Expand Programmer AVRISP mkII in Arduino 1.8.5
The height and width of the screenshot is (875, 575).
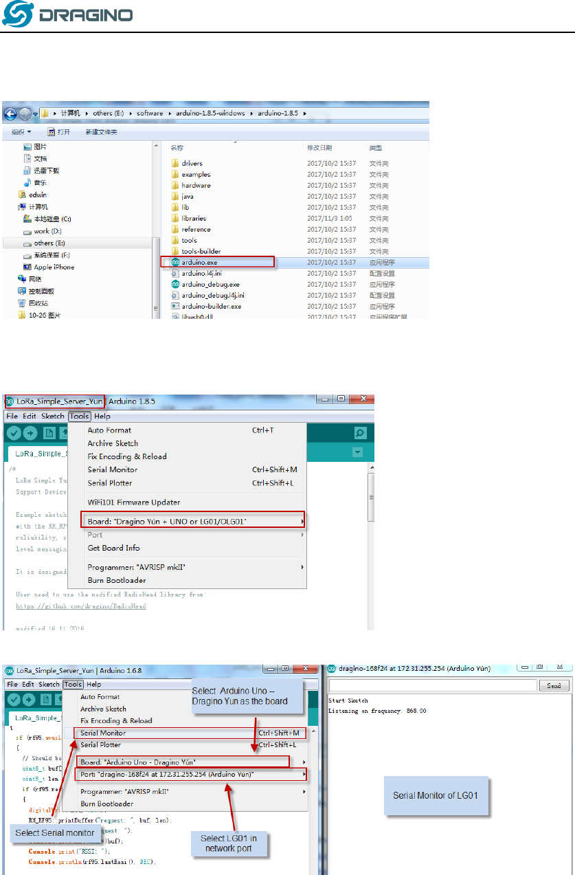pyautogui.click(x=187, y=567)
